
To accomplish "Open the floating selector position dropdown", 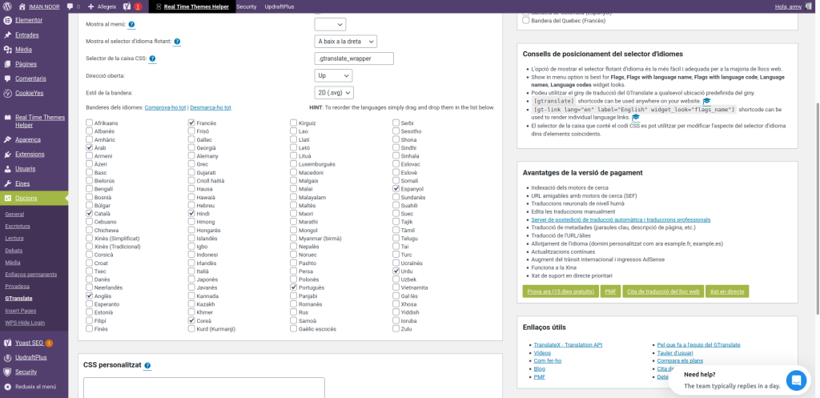I will pyautogui.click(x=345, y=42).
